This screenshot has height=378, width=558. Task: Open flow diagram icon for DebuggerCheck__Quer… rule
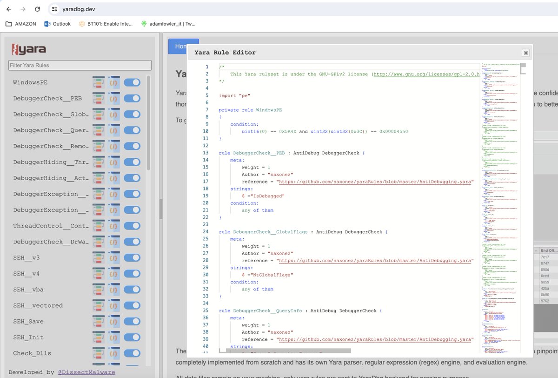click(99, 130)
